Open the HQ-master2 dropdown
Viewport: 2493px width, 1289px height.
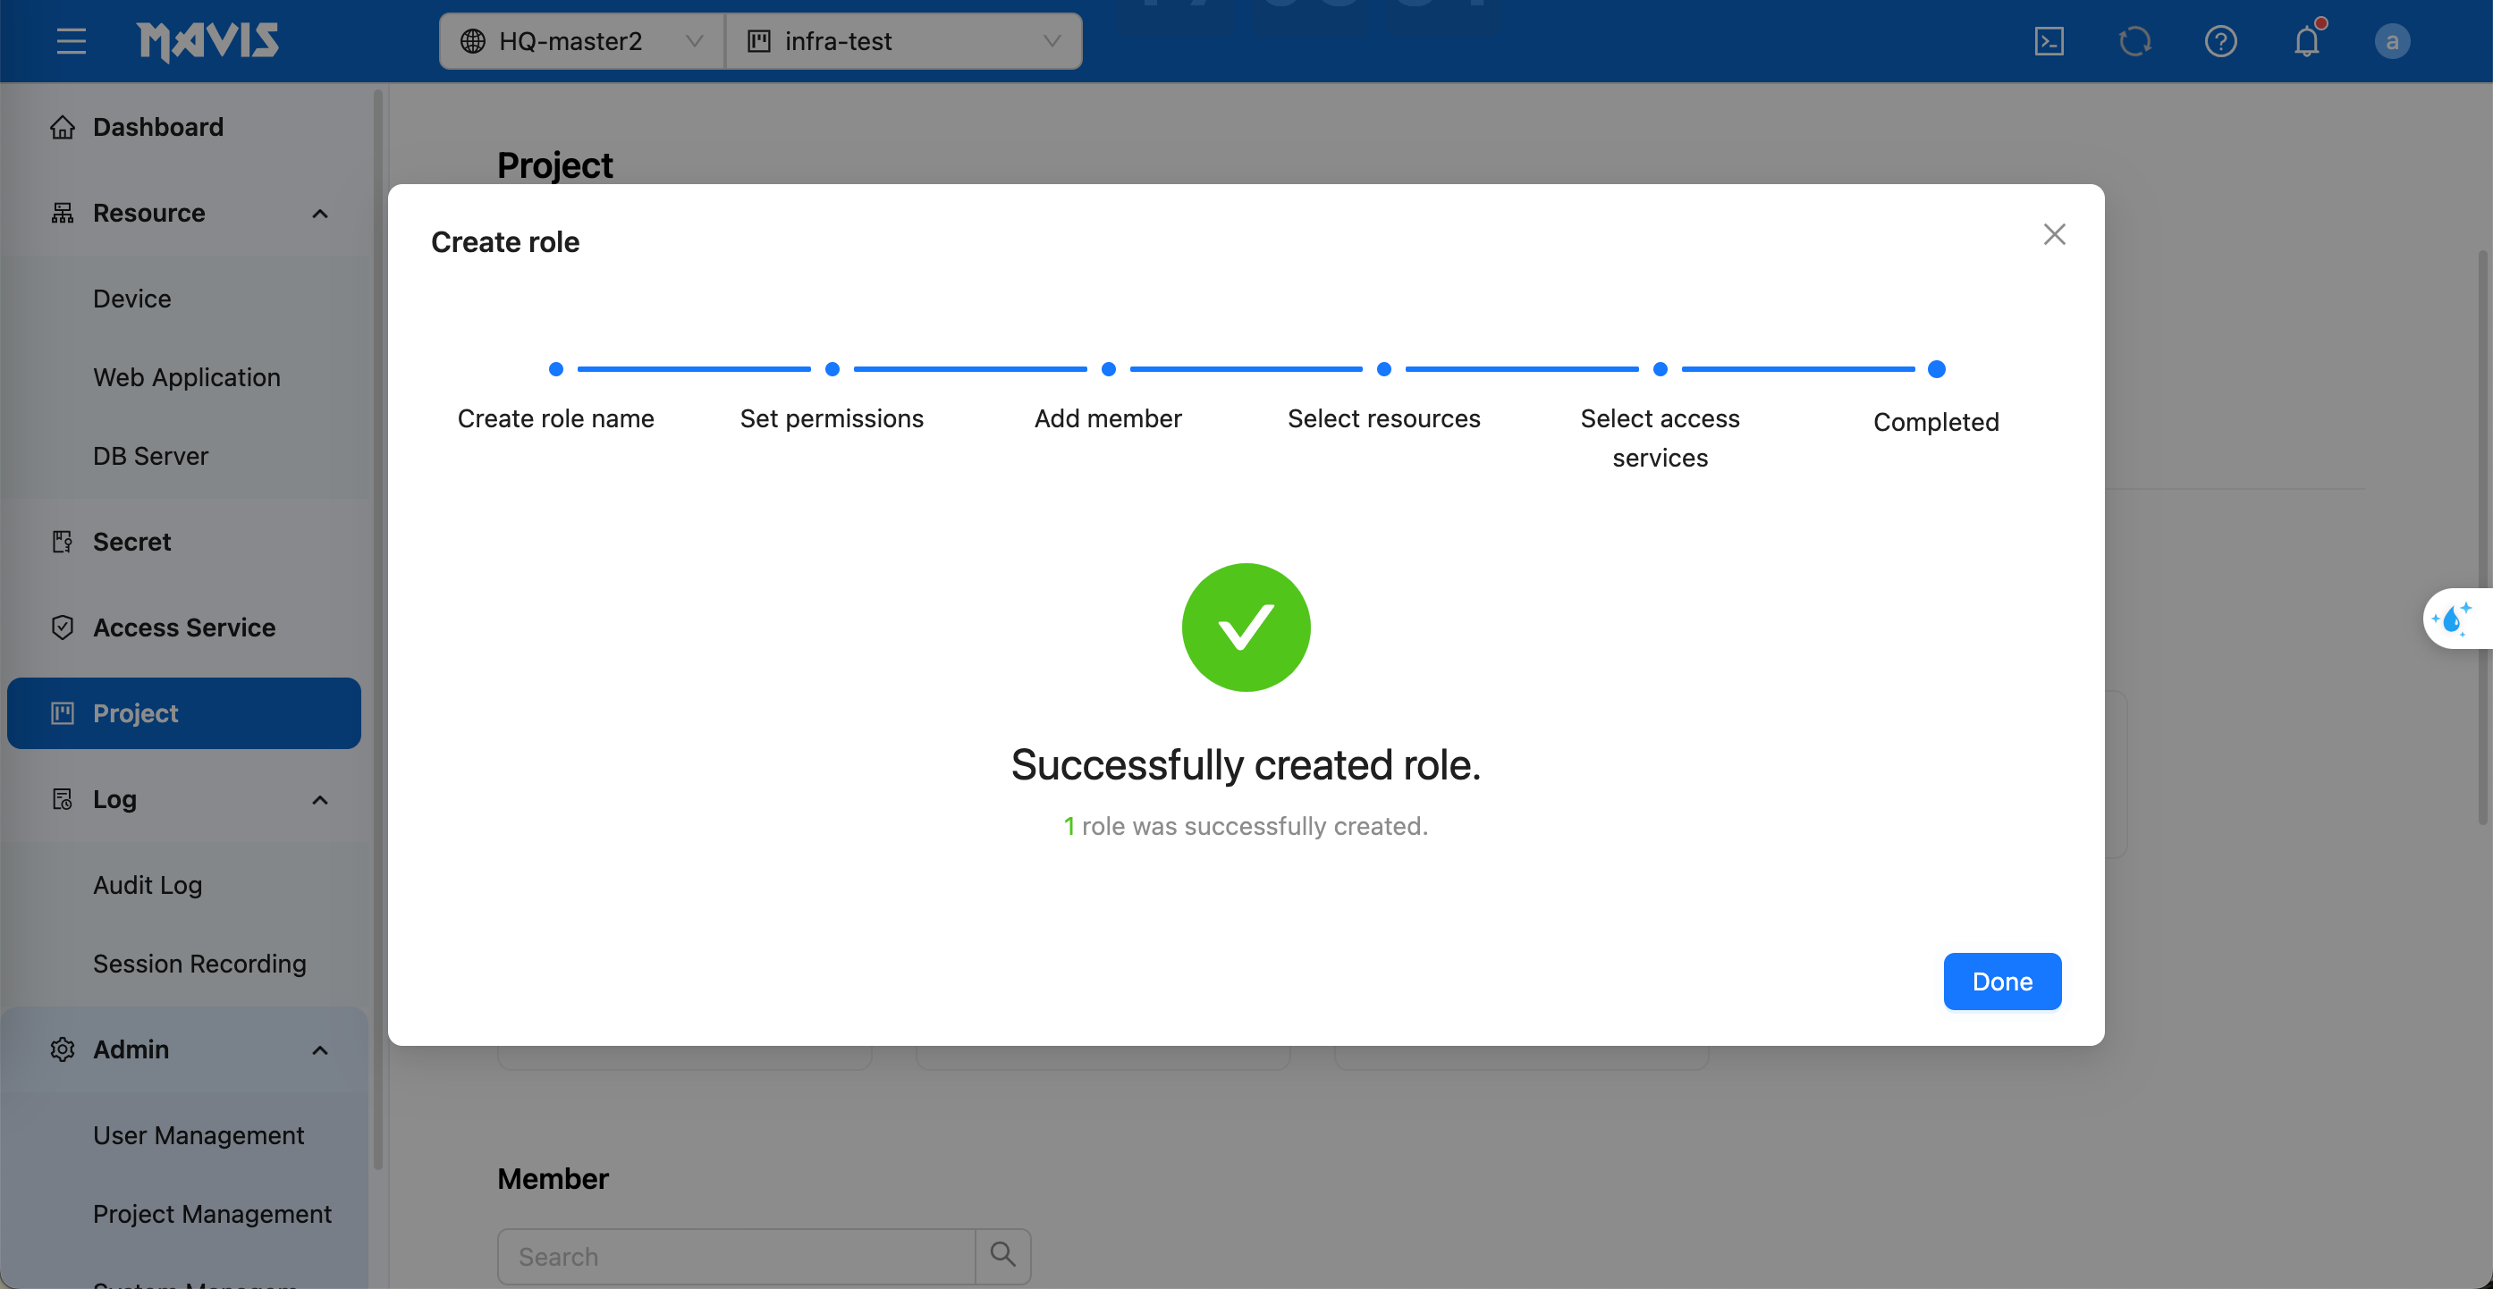(581, 42)
